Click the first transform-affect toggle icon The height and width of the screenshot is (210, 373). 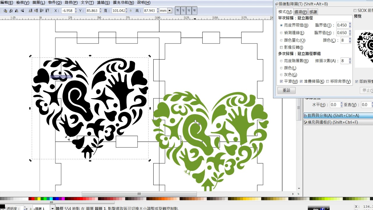pos(177,11)
